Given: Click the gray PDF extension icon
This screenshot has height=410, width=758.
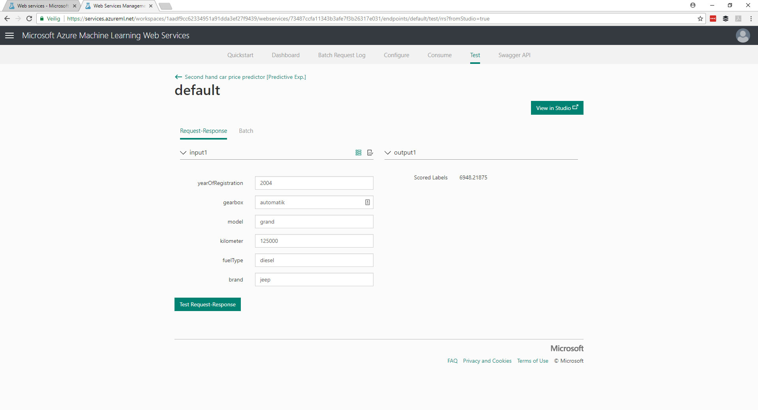Looking at the screenshot, I should click(738, 19).
